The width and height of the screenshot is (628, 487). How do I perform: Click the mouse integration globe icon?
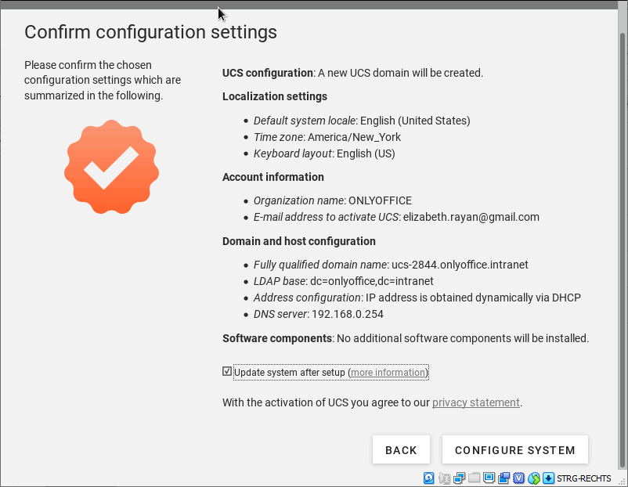(534, 478)
